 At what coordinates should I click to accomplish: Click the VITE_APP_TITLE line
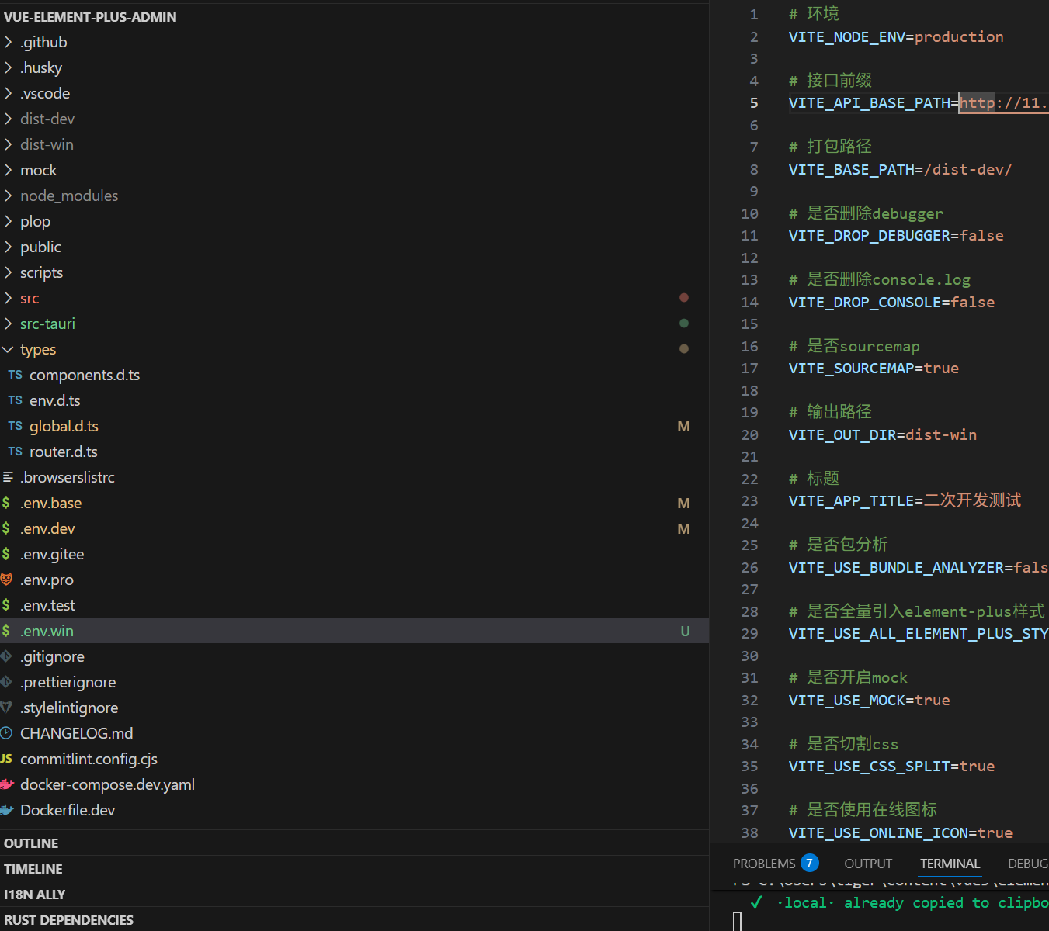(905, 501)
